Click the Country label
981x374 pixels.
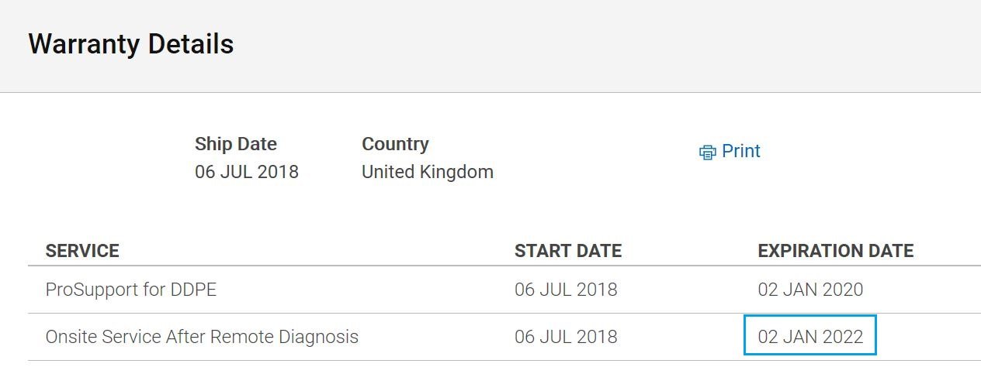395,144
